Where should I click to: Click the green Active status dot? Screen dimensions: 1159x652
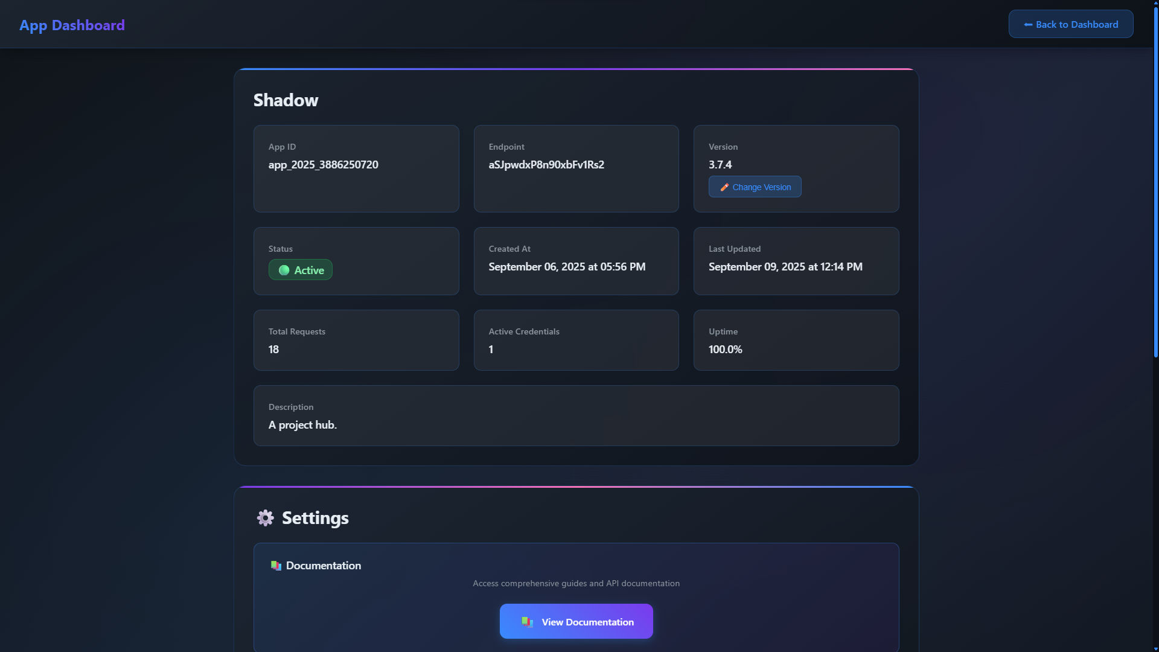coord(284,270)
